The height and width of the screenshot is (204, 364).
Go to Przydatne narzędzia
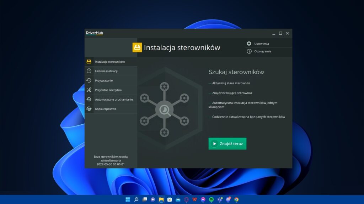tap(111, 90)
